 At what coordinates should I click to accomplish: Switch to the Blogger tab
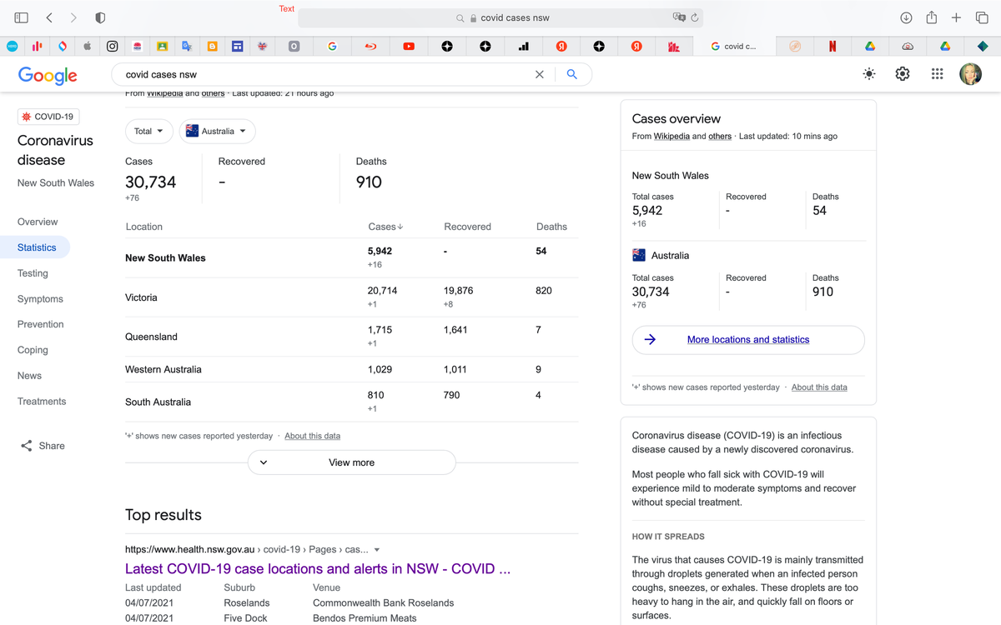coord(212,47)
